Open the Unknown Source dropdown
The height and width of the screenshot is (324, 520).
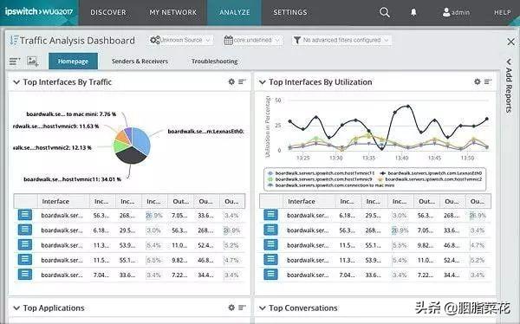pos(179,40)
